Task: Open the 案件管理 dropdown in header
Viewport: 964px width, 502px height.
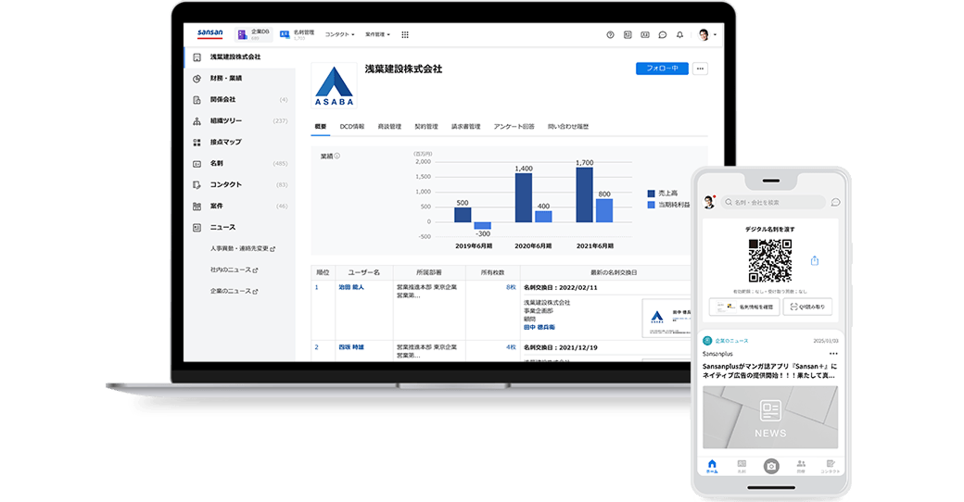Action: (377, 34)
